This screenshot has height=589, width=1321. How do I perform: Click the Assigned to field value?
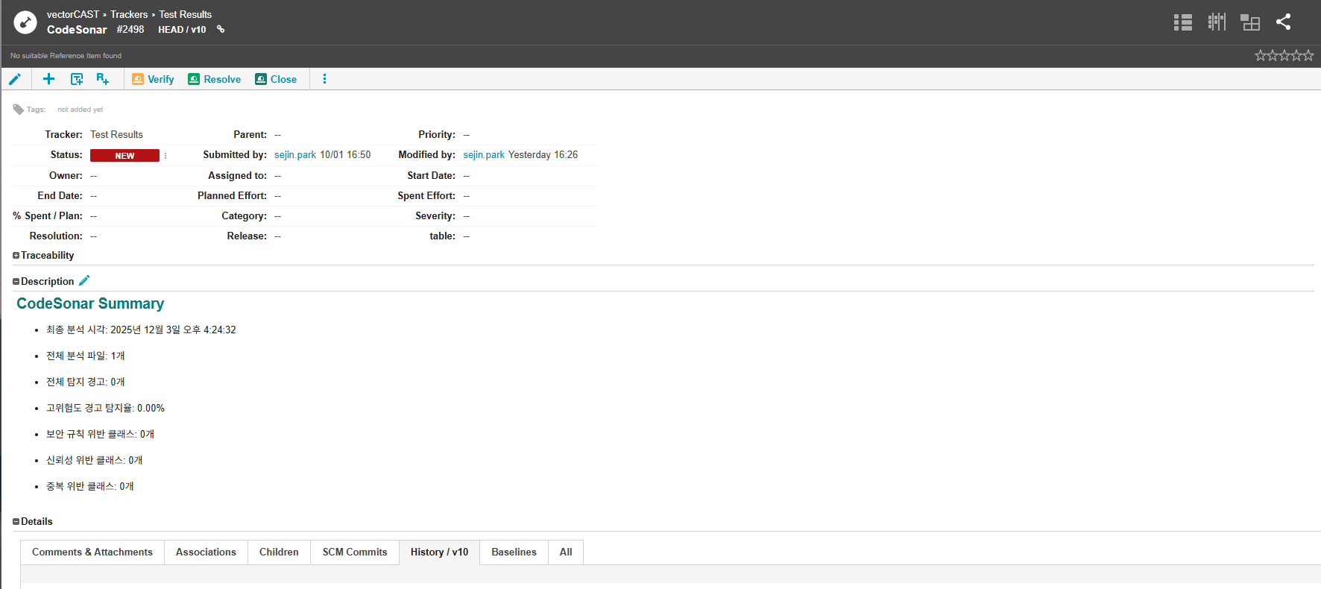pos(278,176)
